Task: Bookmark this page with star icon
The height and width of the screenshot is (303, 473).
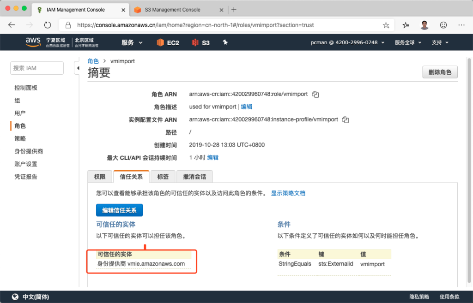Action: (386, 25)
